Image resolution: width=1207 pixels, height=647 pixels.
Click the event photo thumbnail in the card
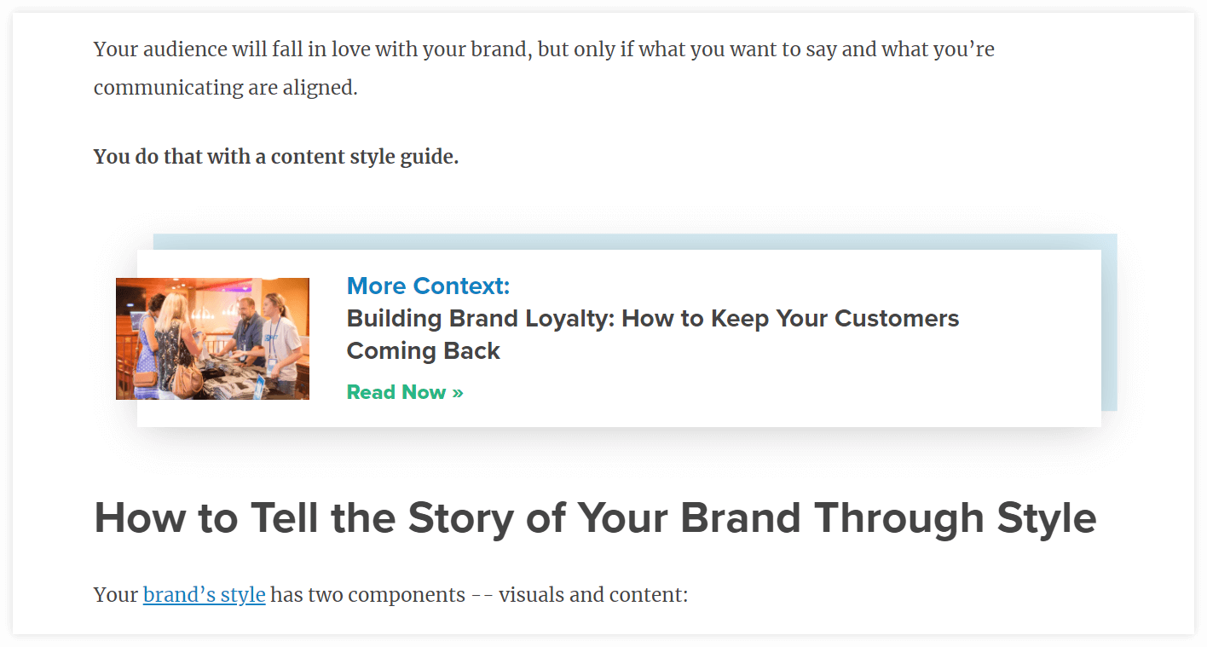coord(212,338)
